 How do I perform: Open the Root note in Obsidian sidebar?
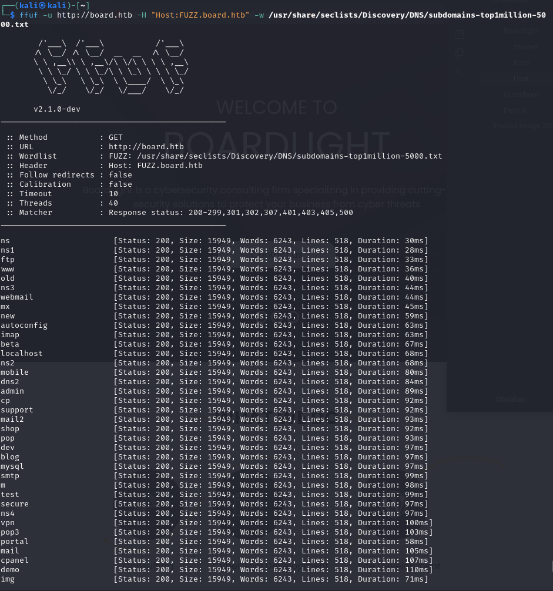(521, 63)
